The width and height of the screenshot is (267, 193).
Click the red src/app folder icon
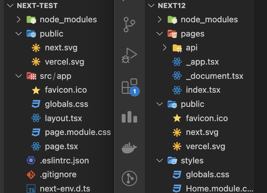click(x=31, y=76)
